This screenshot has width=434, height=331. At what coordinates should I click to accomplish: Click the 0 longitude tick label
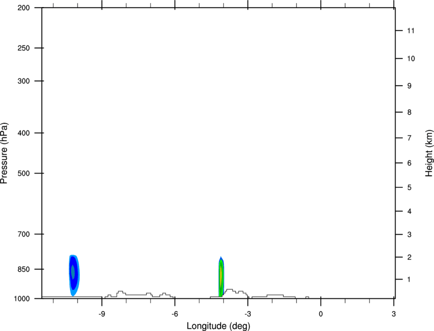[321, 314]
